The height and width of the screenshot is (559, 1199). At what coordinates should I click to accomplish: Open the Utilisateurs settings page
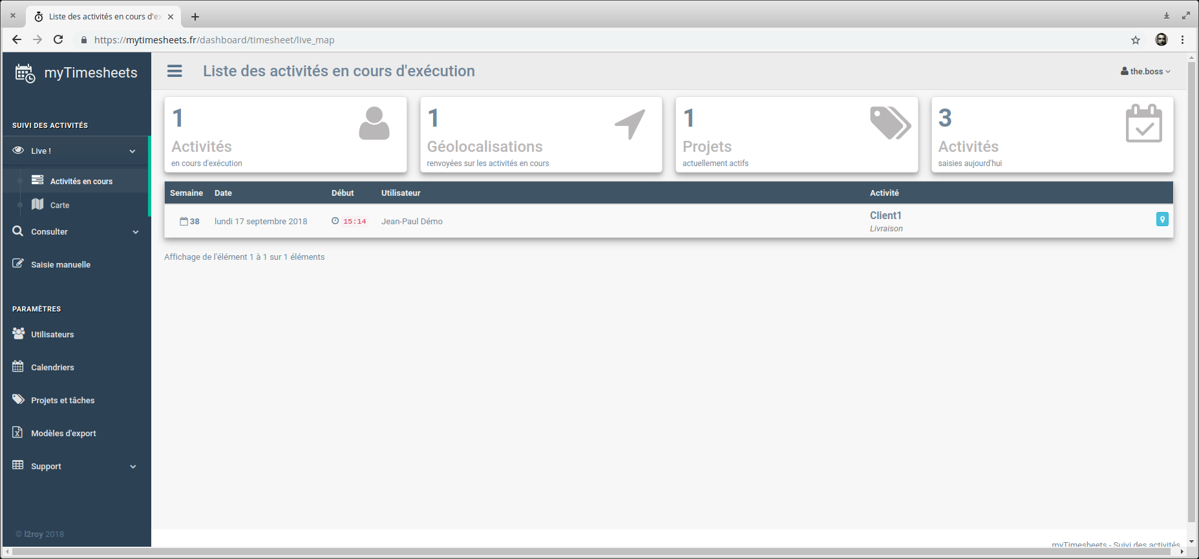tap(52, 335)
